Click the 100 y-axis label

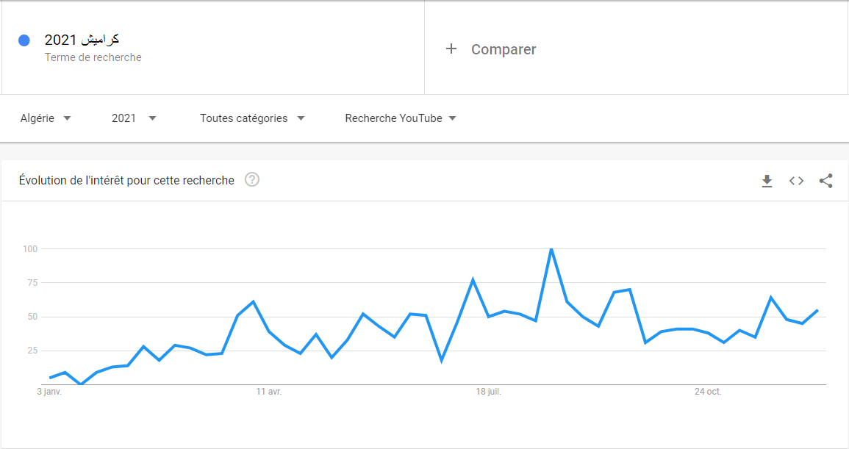click(29, 249)
